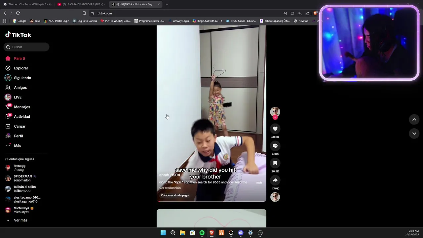The width and height of the screenshot is (423, 238).
Task: Open Amway Login bookmark
Action: click(x=178, y=21)
